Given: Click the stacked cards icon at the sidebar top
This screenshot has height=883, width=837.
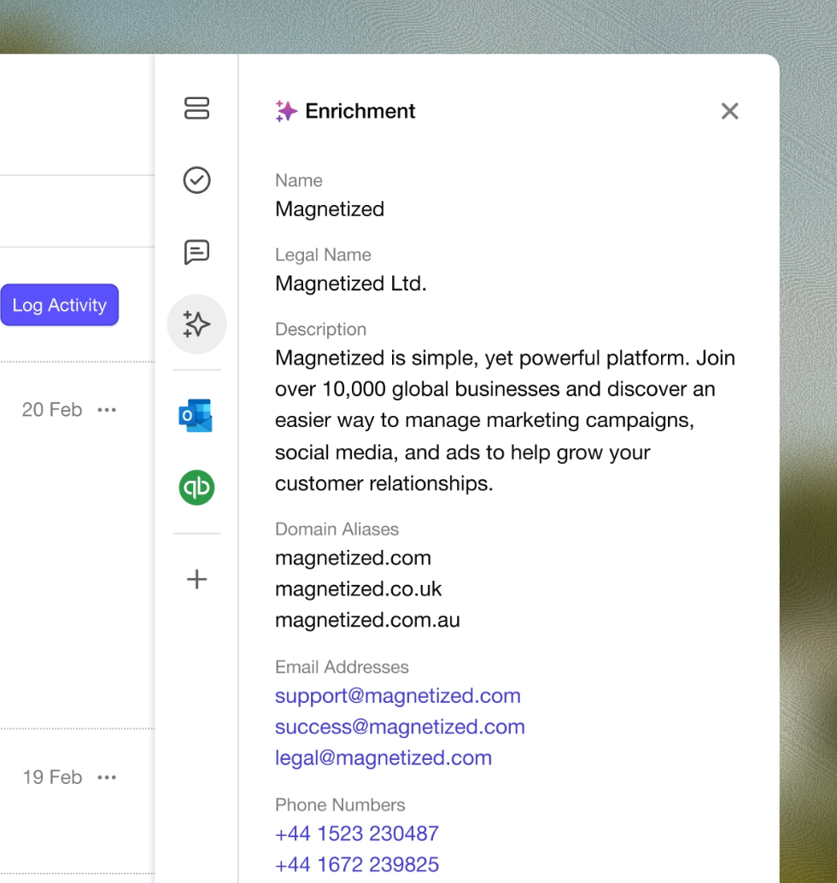Looking at the screenshot, I should pos(196,108).
